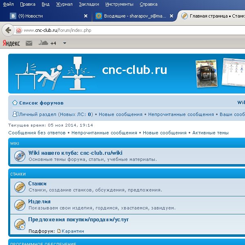Image resolution: width=245 pixels, height=245 pixels.
Task: Click the site identity icon in address bar
Action: coord(19,30)
